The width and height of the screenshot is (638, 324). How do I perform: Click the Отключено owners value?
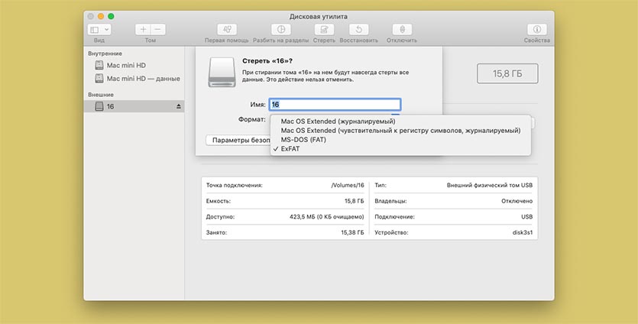click(517, 201)
